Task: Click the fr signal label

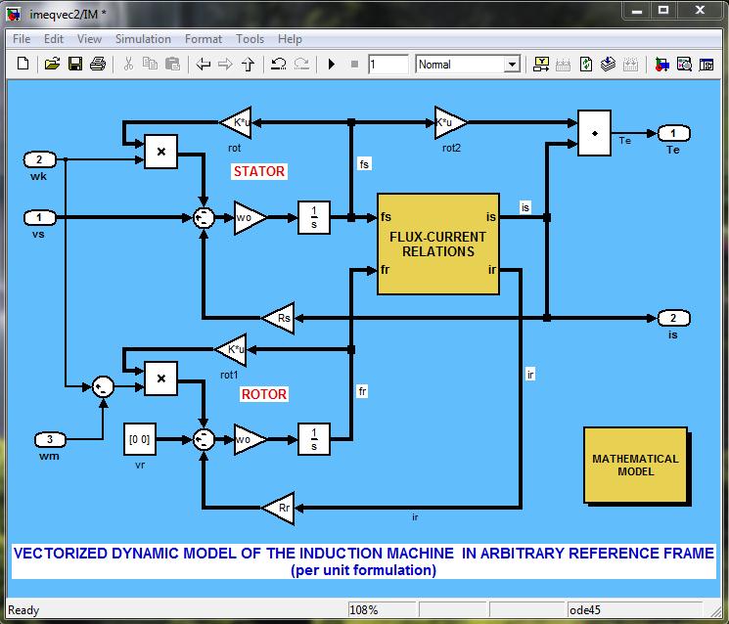Action: pos(362,391)
